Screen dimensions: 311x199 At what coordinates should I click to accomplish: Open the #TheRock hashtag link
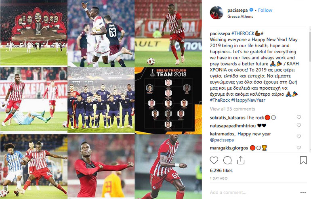220,100
